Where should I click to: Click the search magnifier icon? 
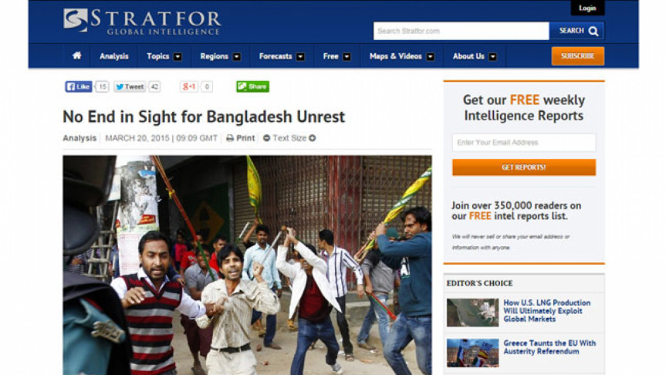tap(593, 31)
